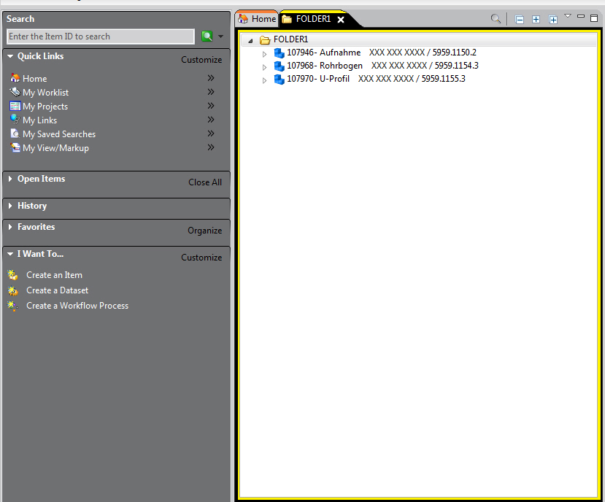
Task: Click Close All for Open Items
Action: [205, 182]
